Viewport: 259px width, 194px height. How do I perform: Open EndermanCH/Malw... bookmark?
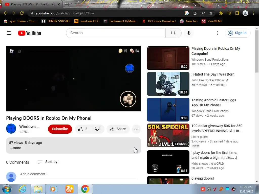[x=121, y=21]
